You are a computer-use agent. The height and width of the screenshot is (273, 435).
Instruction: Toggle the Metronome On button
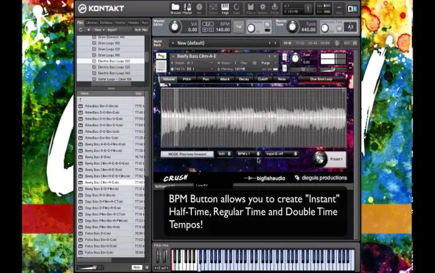[267, 24]
